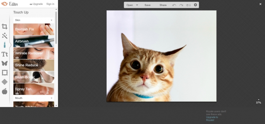Click the redo arrow in toolbar
The width and height of the screenshot is (265, 124).
pyautogui.click(x=181, y=5)
